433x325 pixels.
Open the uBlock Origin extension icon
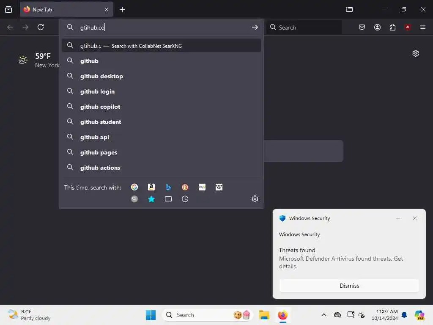[408, 27]
